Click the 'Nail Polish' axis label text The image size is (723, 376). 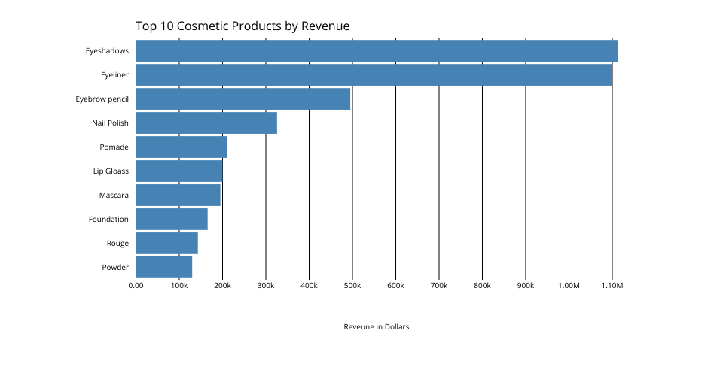(x=110, y=123)
